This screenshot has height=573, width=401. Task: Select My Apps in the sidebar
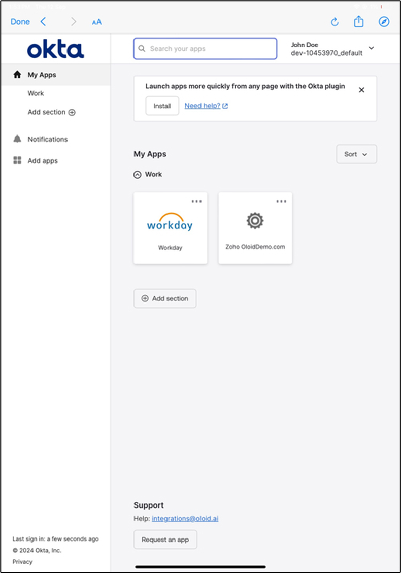pos(55,75)
